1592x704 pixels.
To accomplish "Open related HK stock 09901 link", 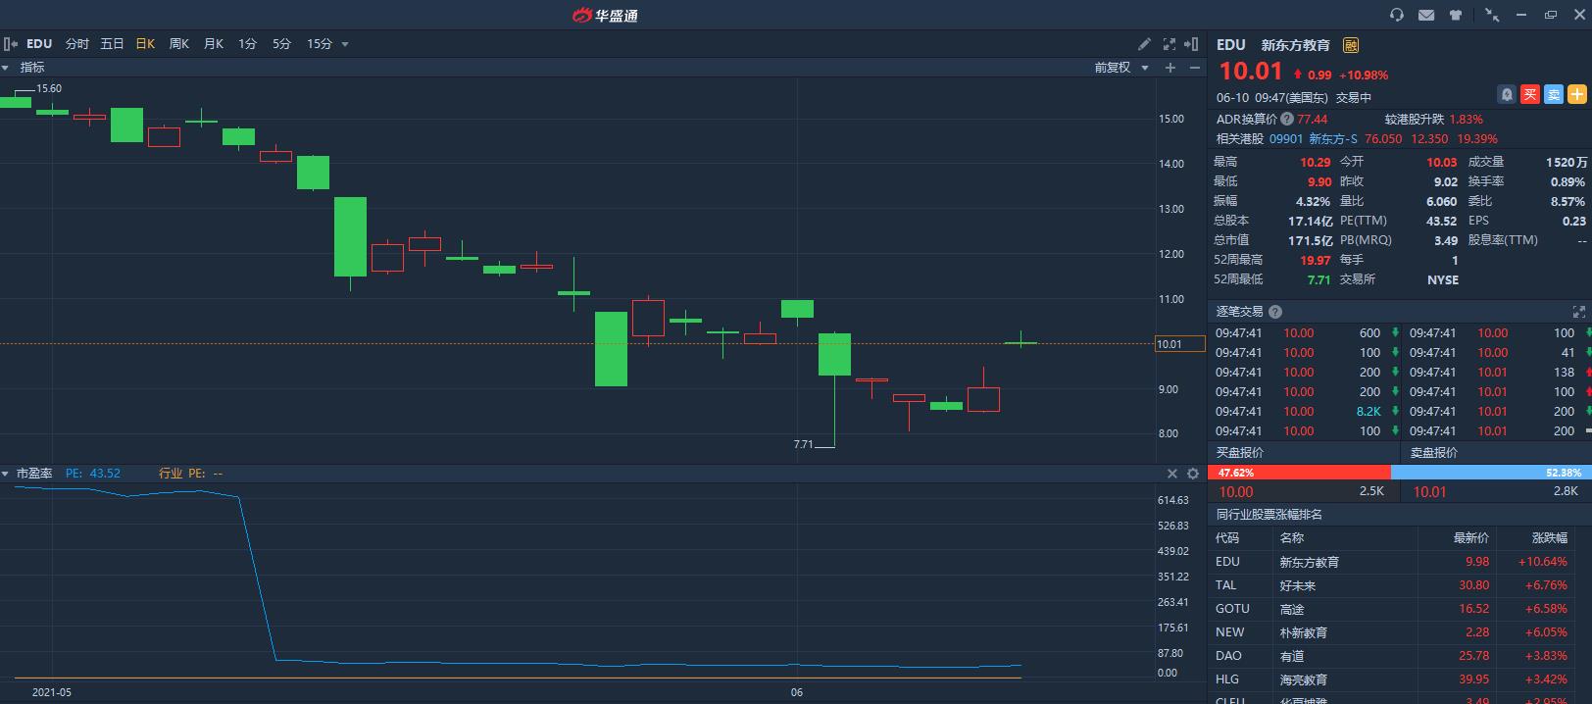I will (1286, 139).
